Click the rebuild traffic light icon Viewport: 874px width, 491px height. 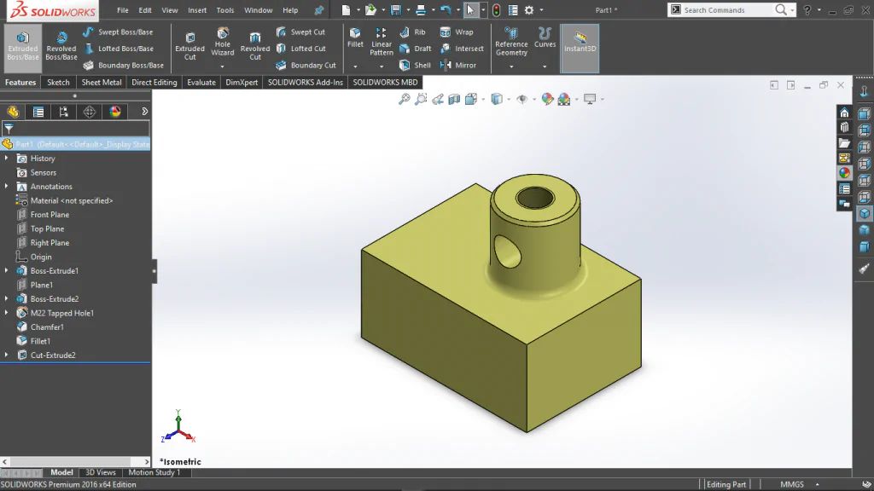(x=496, y=10)
